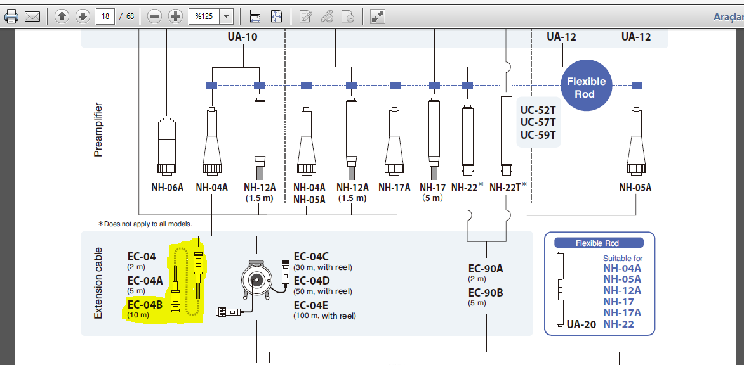Click the EC-04 (2 m) label
Screen dimensions: 744x365
point(142,260)
